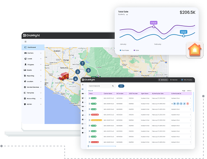
Task: Click the Status column header
Action: tap(95, 94)
